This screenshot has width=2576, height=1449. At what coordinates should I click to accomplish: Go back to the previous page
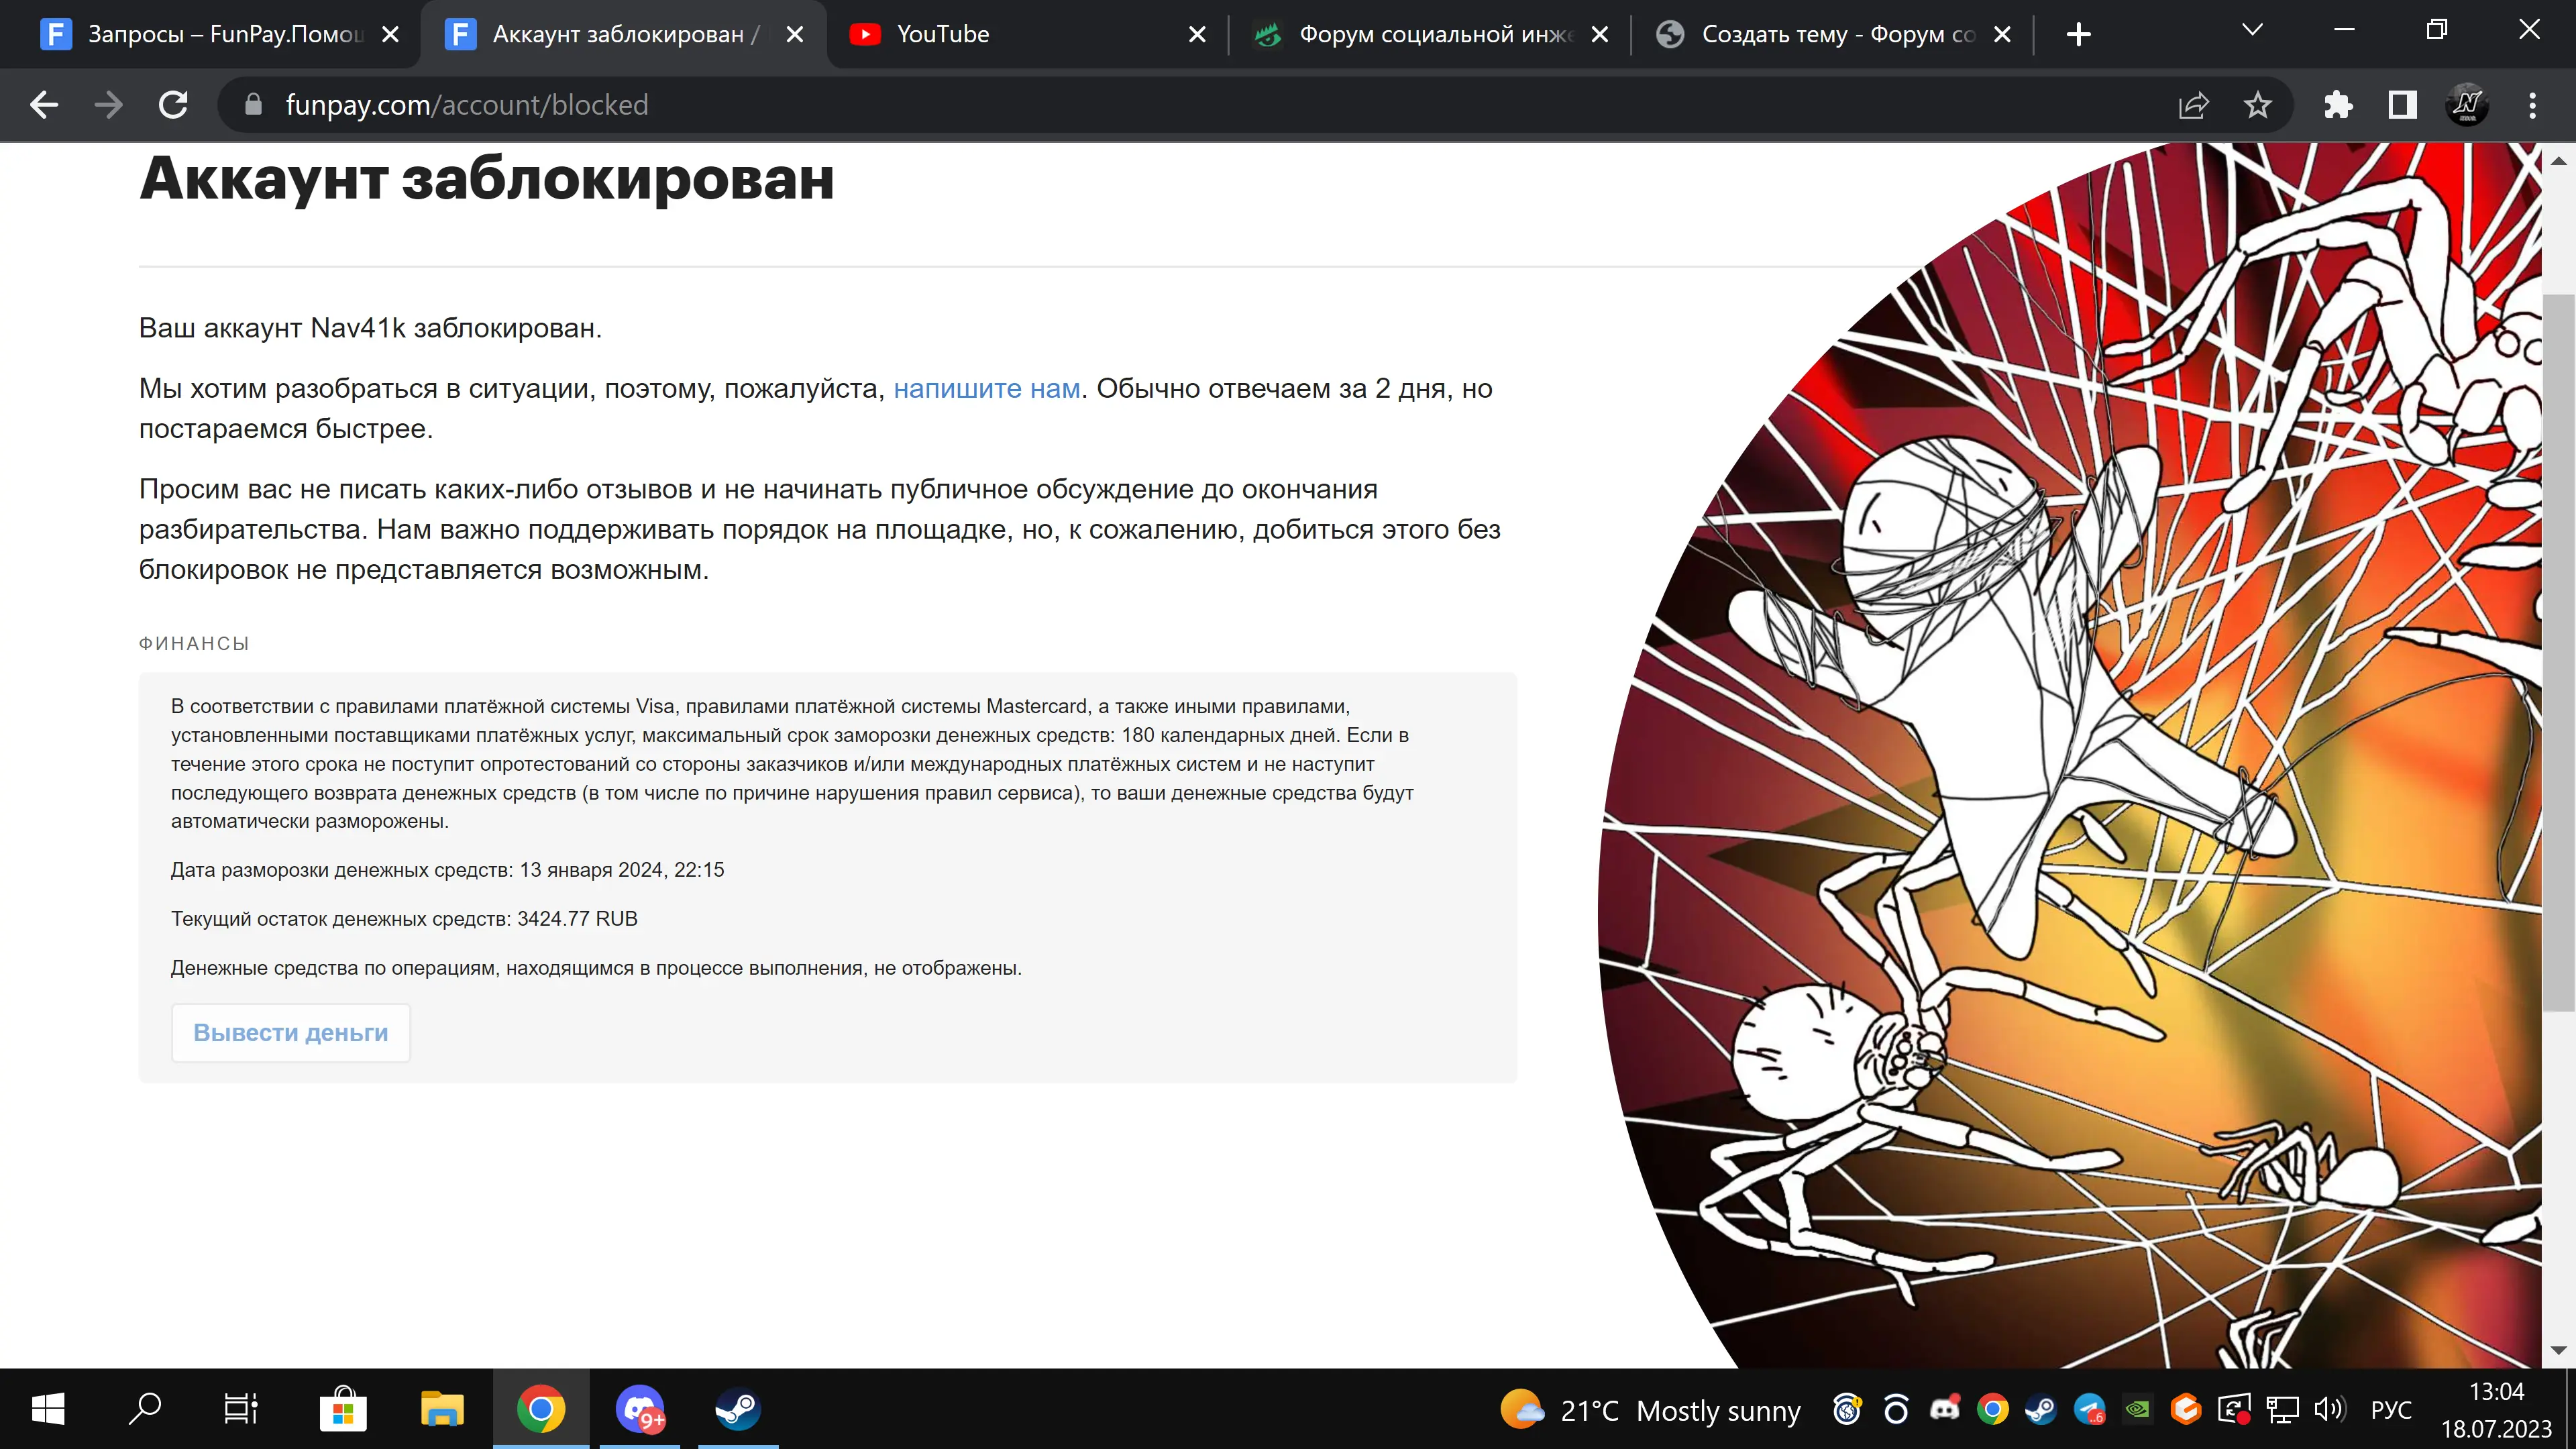click(44, 105)
